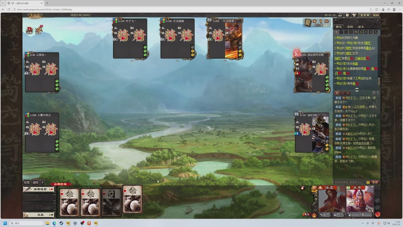
Task: Click the browser address bar
Action: point(190,9)
